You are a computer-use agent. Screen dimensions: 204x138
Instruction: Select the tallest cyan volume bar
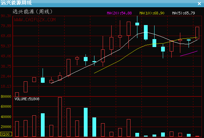tap(86, 122)
